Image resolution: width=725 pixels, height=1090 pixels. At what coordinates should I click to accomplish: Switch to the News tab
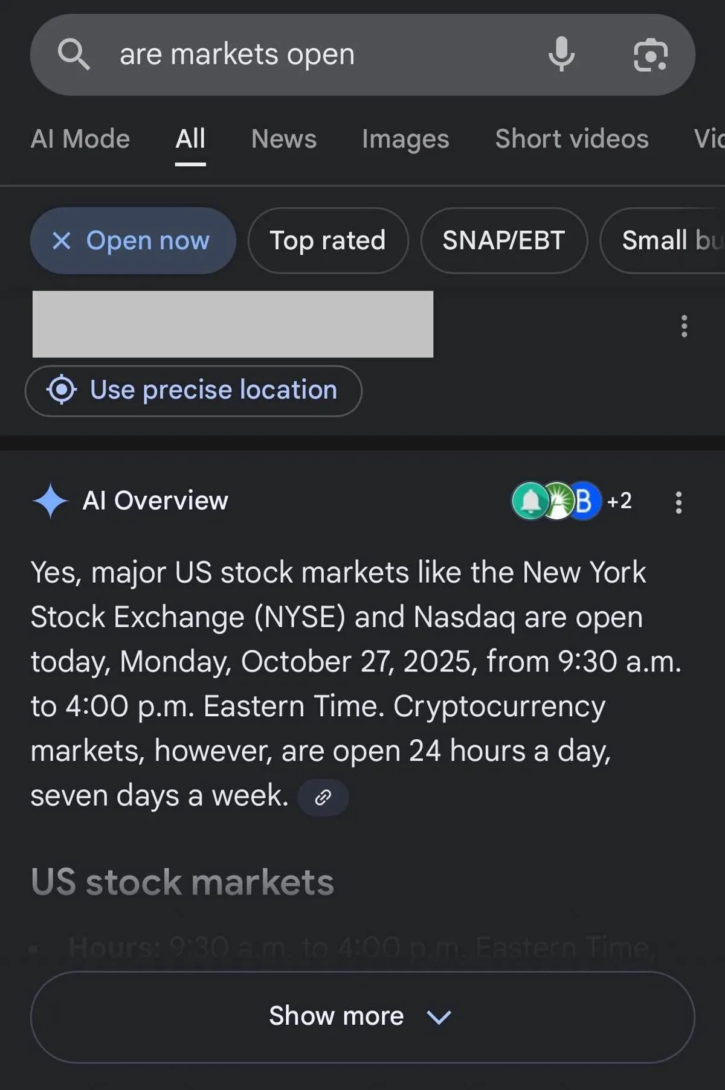283,139
